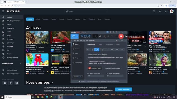Image resolution: width=177 pixels, height=99 pixels.
Task: Open the Для вас section chevron
Action: (x=41, y=28)
